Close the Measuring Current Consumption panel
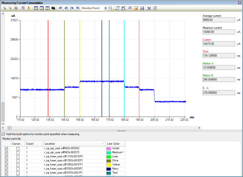This screenshot has height=177, width=243. click(x=239, y=2)
